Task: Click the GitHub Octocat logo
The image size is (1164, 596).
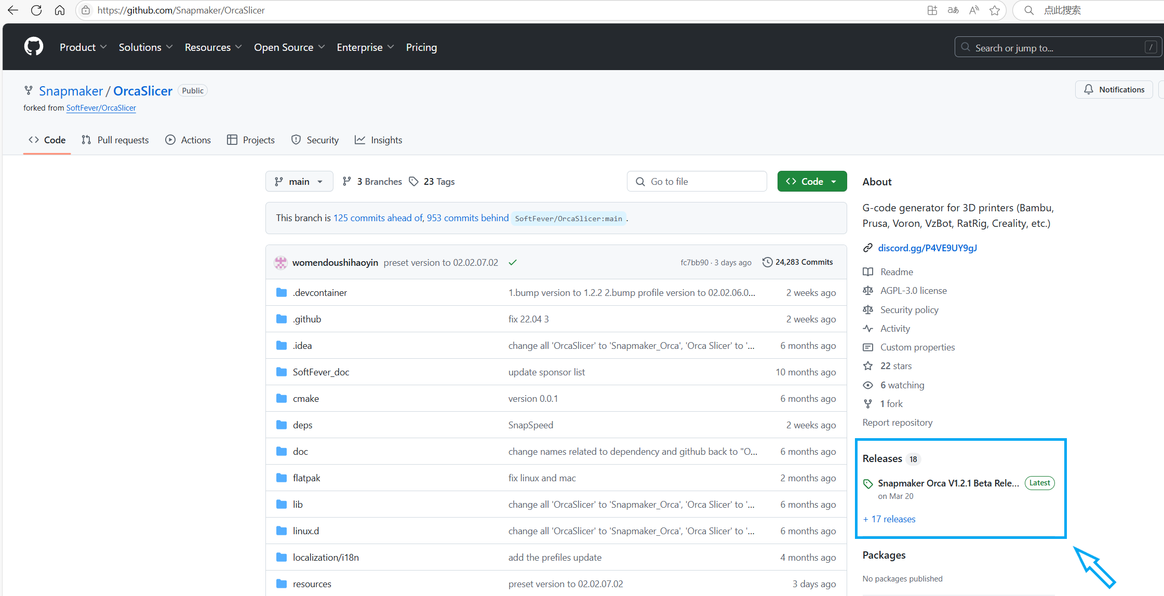Action: [x=34, y=47]
